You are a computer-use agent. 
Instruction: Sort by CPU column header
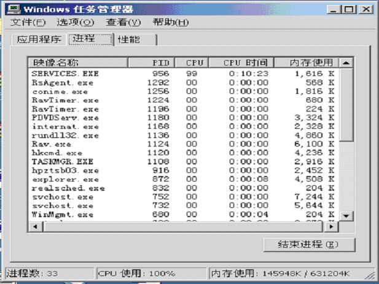[192, 63]
